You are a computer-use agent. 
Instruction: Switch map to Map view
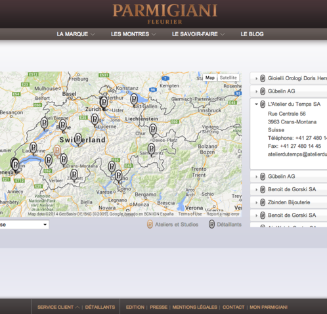coord(210,78)
